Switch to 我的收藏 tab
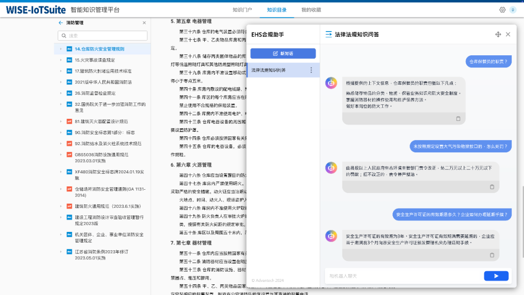524x295 pixels. [x=311, y=10]
